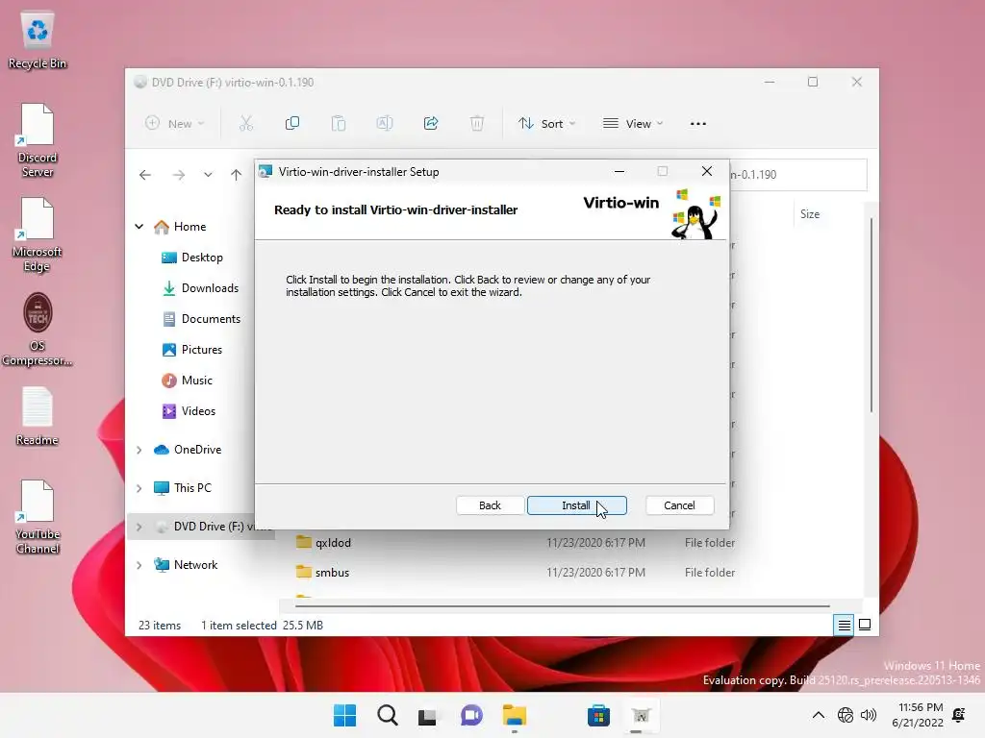The height and width of the screenshot is (738, 985).
Task: Open the Windows Start menu
Action: [x=344, y=715]
